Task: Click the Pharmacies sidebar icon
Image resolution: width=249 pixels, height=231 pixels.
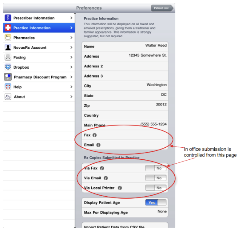Action: pos(8,38)
